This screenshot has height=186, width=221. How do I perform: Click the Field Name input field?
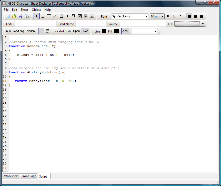[91, 24]
